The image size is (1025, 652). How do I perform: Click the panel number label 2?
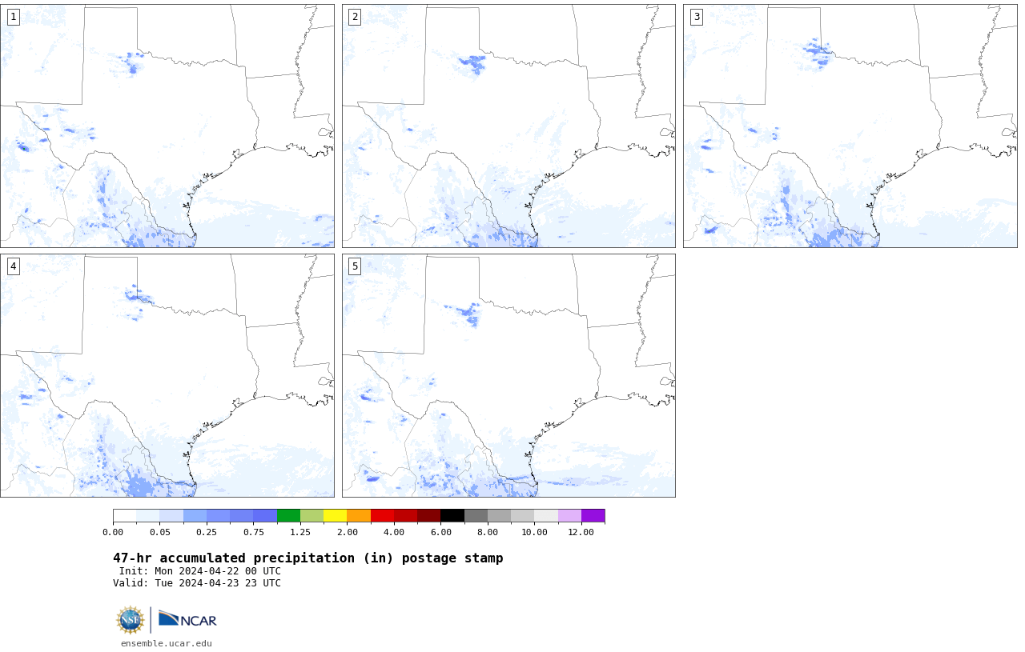355,17
